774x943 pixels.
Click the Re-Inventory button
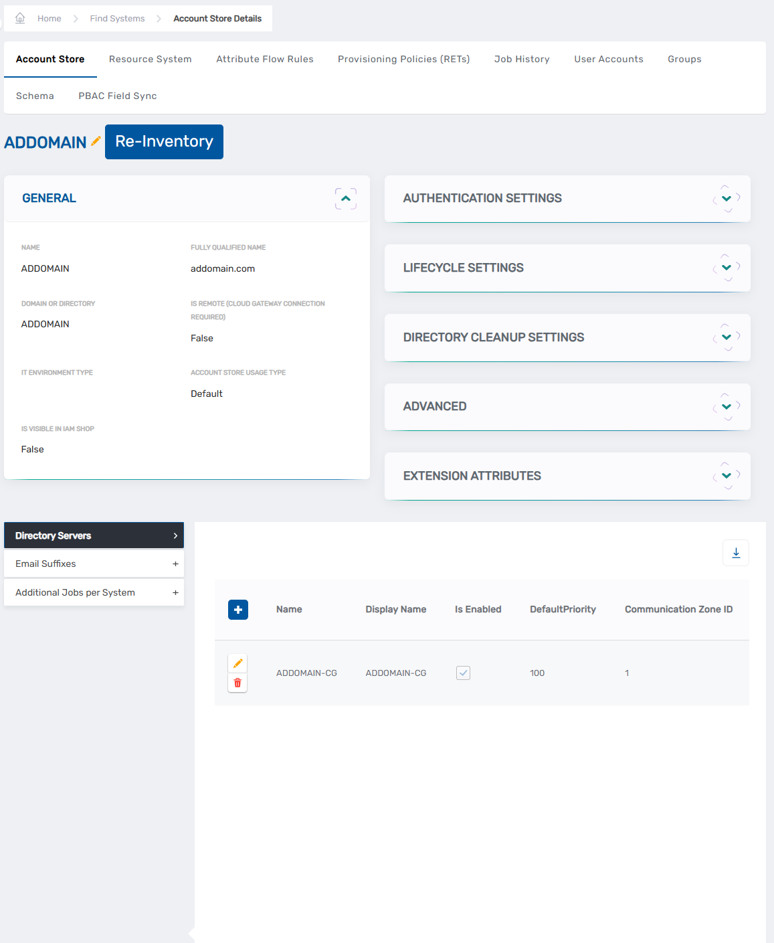click(164, 142)
